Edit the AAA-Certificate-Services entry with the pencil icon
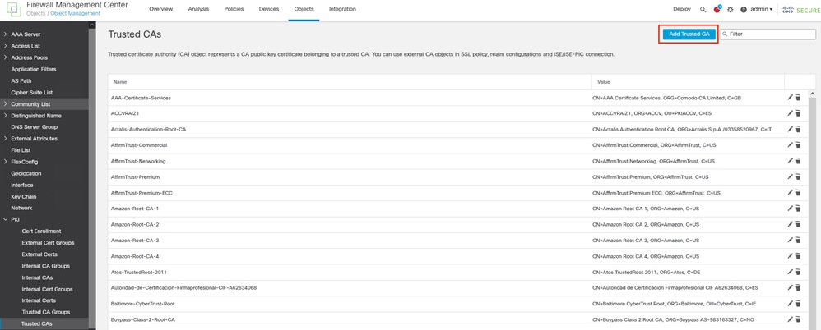821x330 pixels. point(790,98)
